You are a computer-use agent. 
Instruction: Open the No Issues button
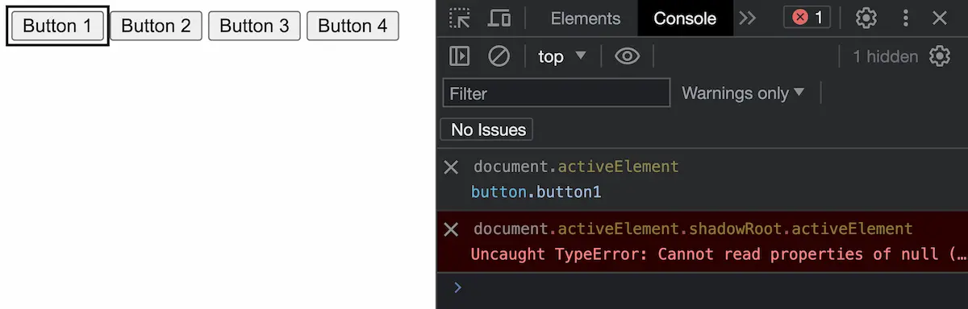click(x=486, y=130)
